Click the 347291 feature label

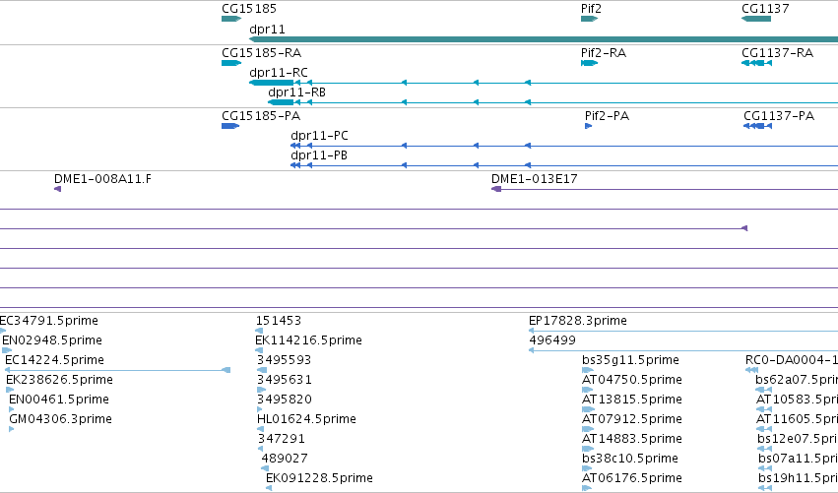pyautogui.click(x=281, y=439)
